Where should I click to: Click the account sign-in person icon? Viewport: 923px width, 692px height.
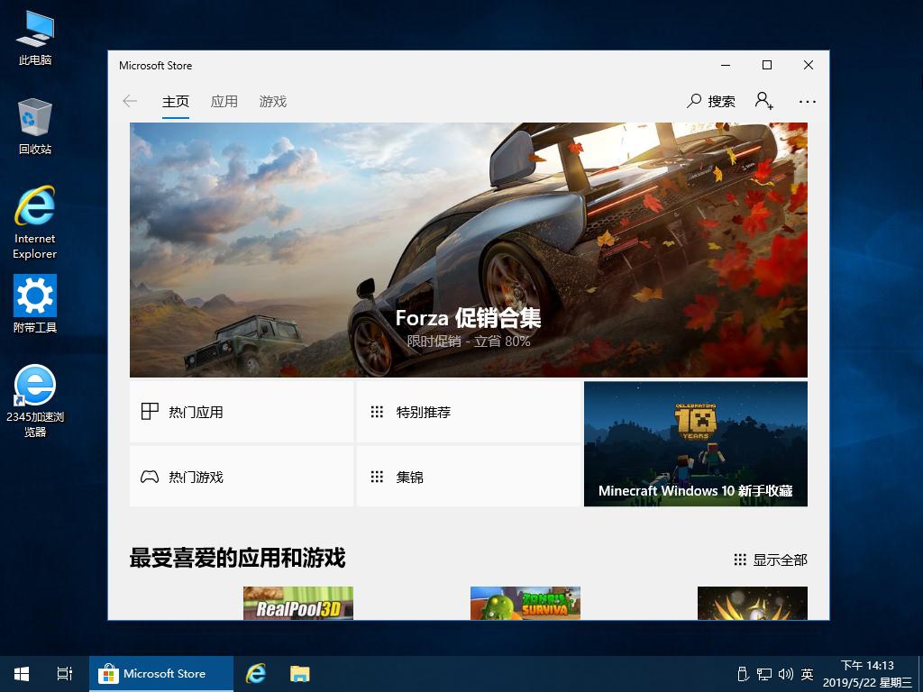point(764,101)
